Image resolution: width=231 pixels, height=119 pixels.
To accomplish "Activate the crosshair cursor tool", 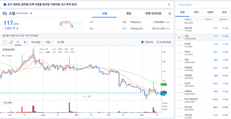I will pos(18,42).
